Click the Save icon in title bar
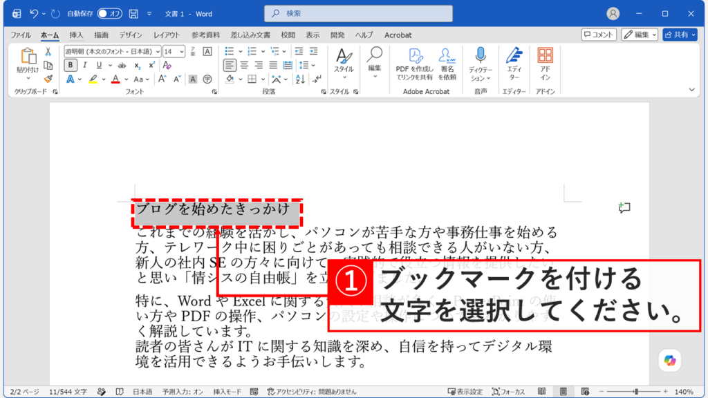Screen dimensions: 708x398 pos(133,14)
